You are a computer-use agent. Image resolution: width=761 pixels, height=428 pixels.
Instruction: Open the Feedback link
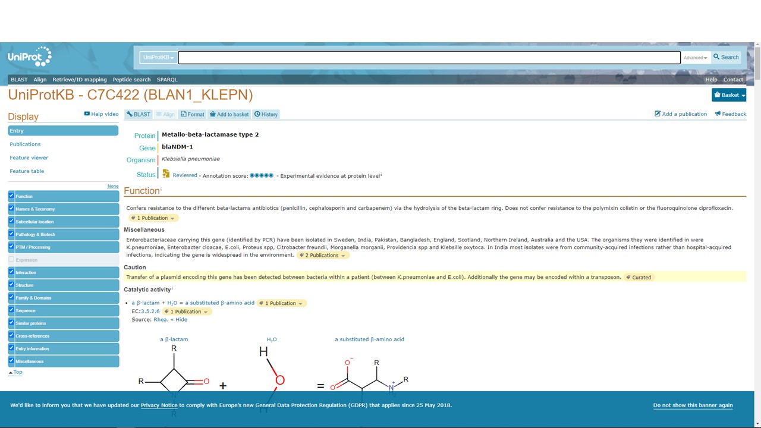click(730, 114)
